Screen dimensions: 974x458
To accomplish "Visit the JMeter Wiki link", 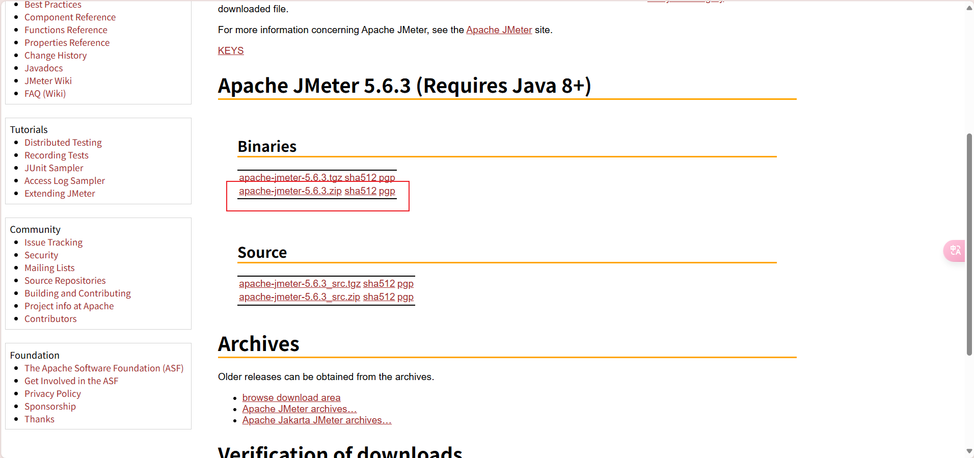I will point(48,81).
